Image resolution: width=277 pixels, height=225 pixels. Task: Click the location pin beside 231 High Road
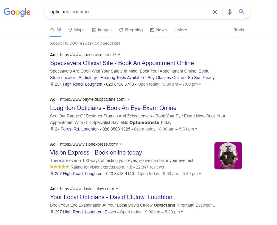[x=52, y=84]
